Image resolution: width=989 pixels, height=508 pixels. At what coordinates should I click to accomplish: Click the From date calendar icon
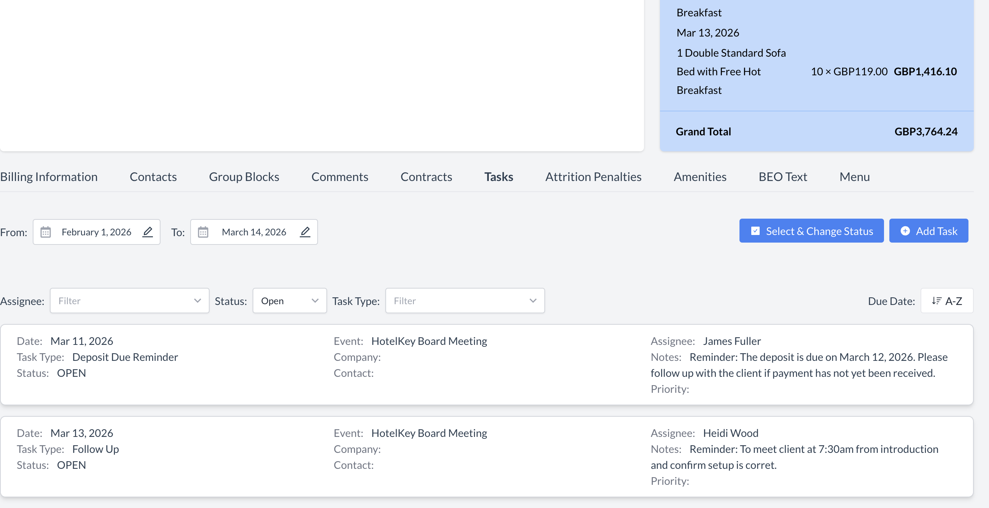click(46, 232)
